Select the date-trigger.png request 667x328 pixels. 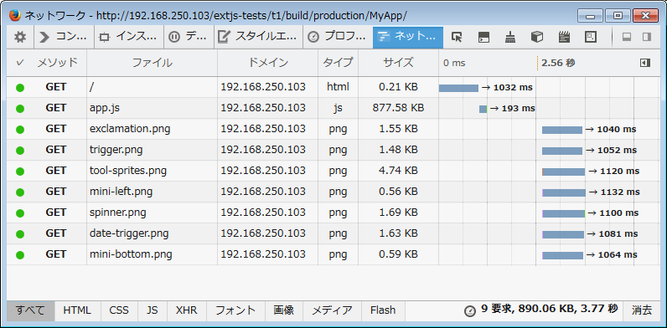tap(333, 233)
